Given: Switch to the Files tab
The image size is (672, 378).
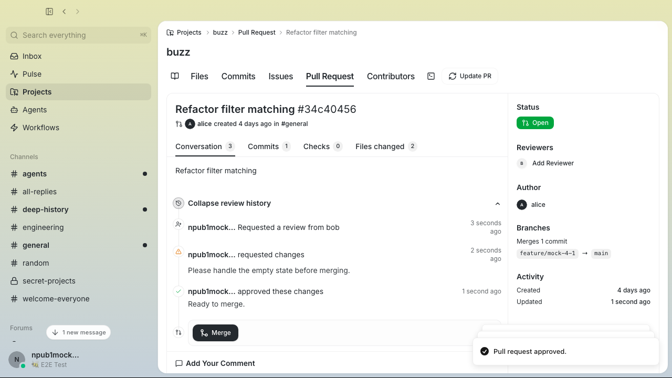Looking at the screenshot, I should click(199, 76).
